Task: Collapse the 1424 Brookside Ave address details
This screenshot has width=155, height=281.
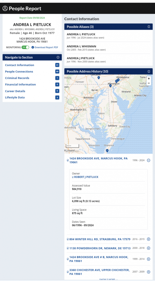Action: pos(148,160)
